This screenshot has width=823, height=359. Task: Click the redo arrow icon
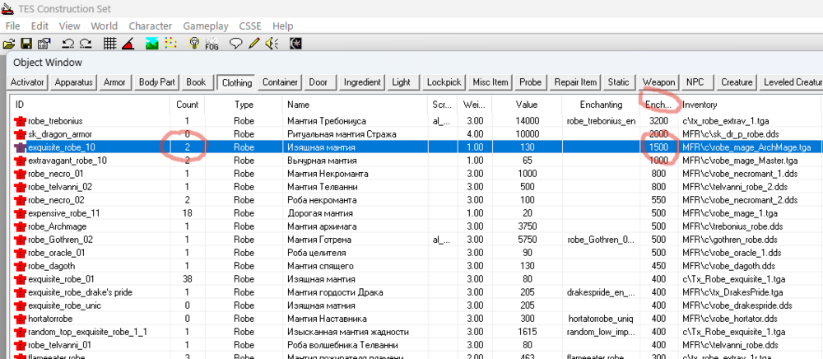(x=86, y=43)
